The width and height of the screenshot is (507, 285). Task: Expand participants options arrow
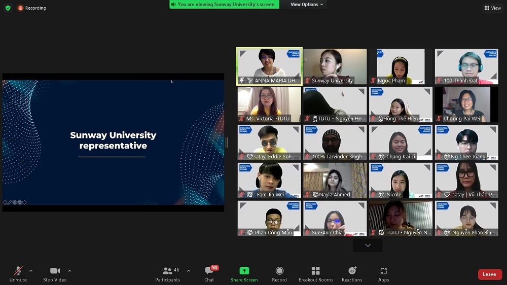189,271
